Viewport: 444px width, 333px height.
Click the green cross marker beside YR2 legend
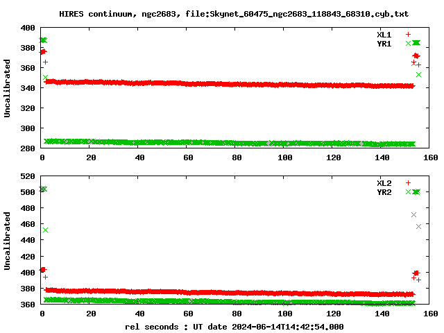click(408, 191)
